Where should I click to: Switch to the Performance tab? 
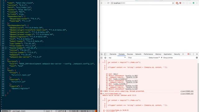pos(148,54)
